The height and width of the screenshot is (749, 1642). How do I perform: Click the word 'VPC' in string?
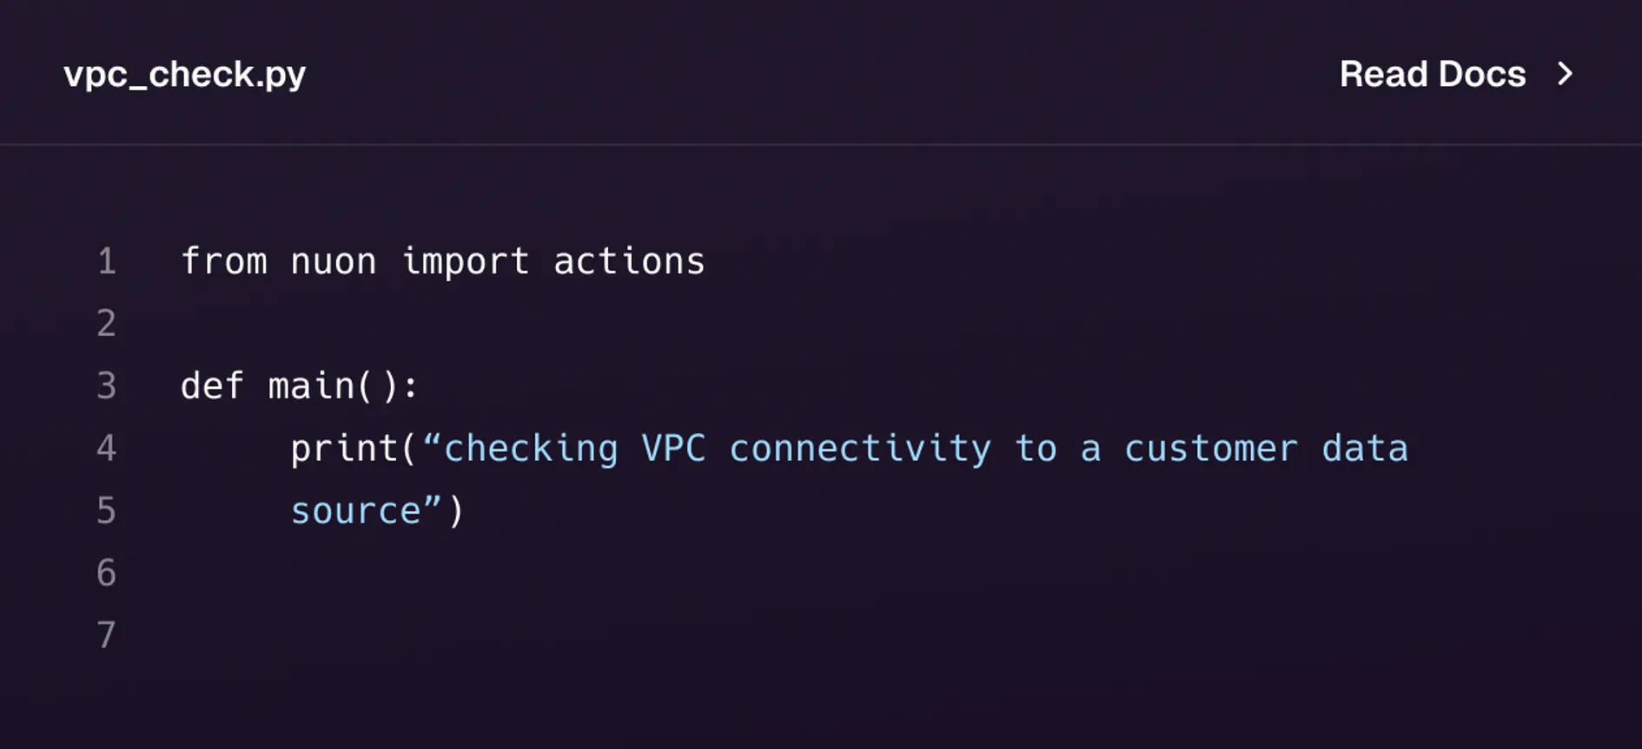coord(673,449)
